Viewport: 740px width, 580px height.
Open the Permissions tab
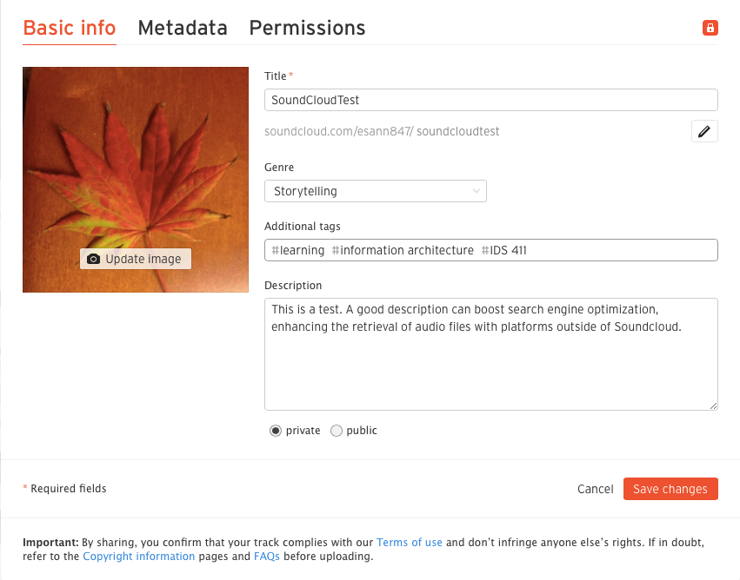307,28
